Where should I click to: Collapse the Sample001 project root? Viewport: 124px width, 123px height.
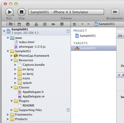point(4,31)
